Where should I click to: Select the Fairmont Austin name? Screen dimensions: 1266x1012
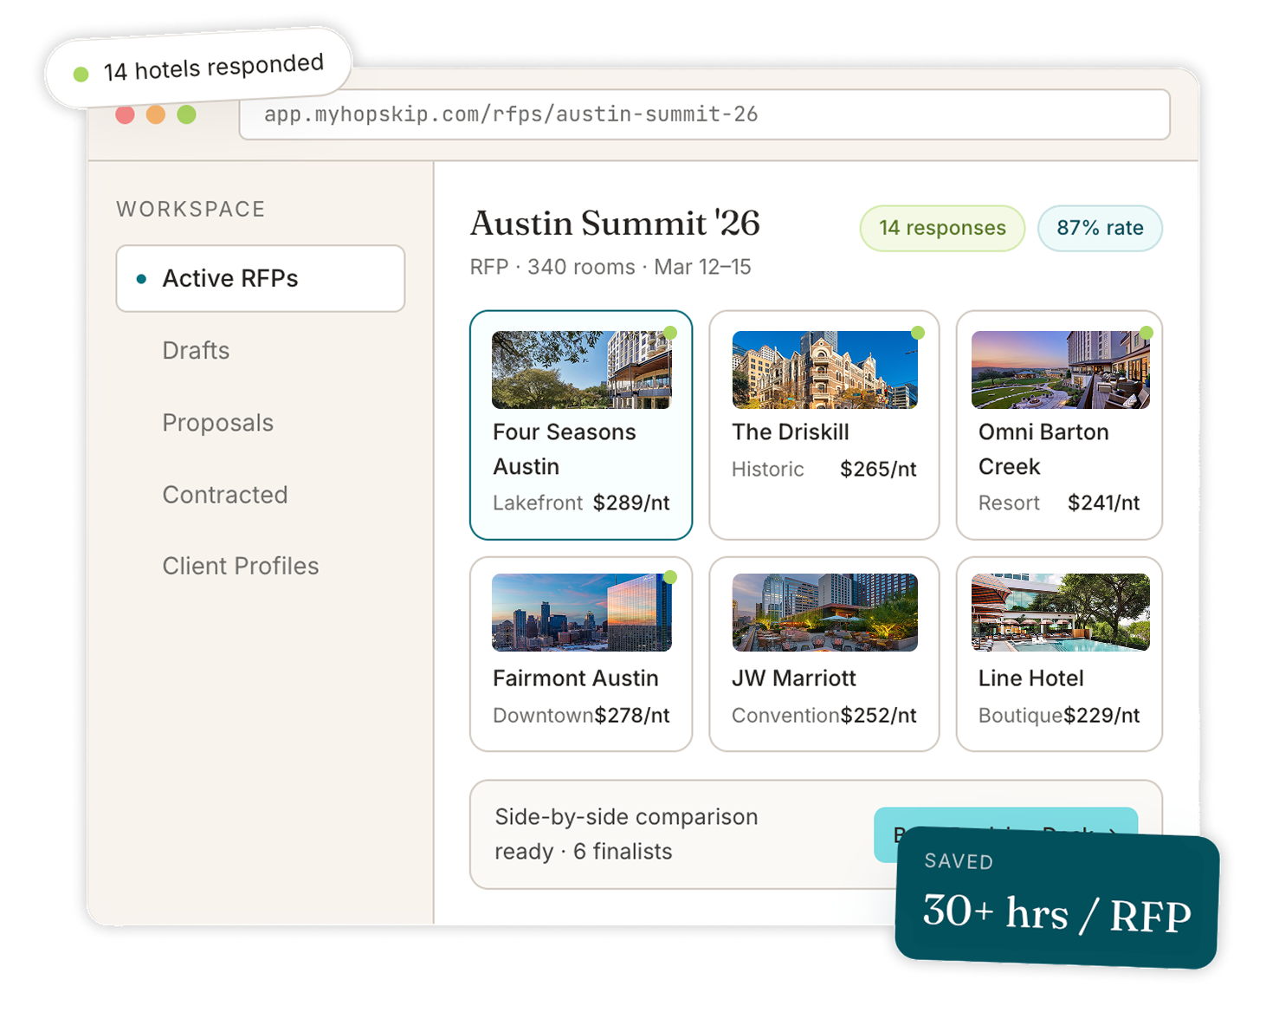click(x=576, y=678)
